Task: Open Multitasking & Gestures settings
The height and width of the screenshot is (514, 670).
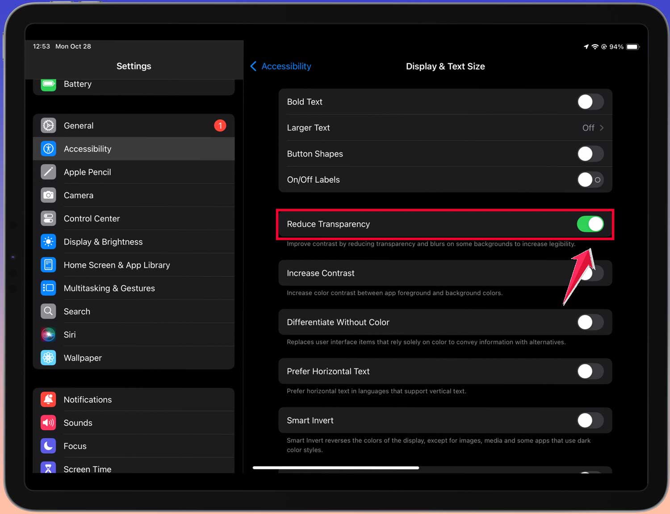Action: coord(109,288)
